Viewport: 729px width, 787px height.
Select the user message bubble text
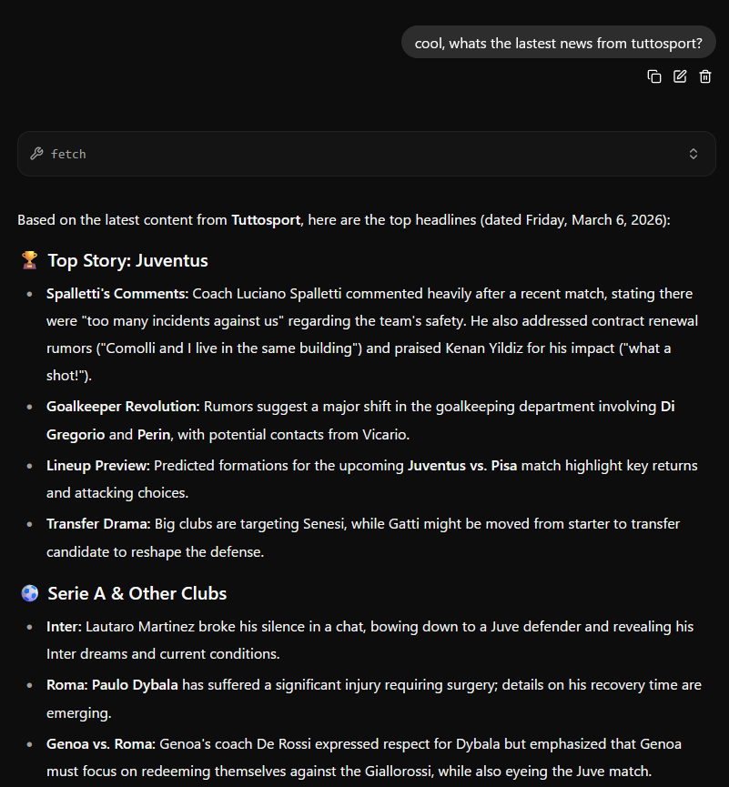click(x=558, y=43)
